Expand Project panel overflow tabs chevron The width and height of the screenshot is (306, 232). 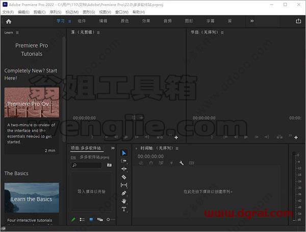(113, 148)
